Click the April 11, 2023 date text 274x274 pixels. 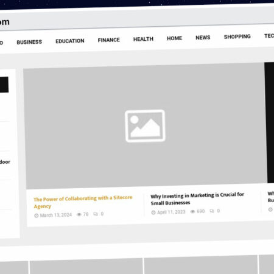pyautogui.click(x=171, y=212)
